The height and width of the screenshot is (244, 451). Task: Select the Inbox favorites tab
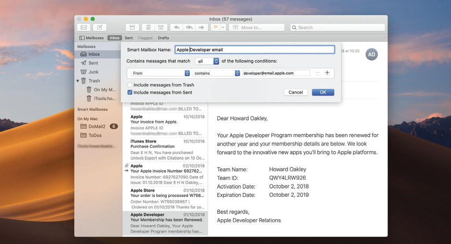coord(115,38)
